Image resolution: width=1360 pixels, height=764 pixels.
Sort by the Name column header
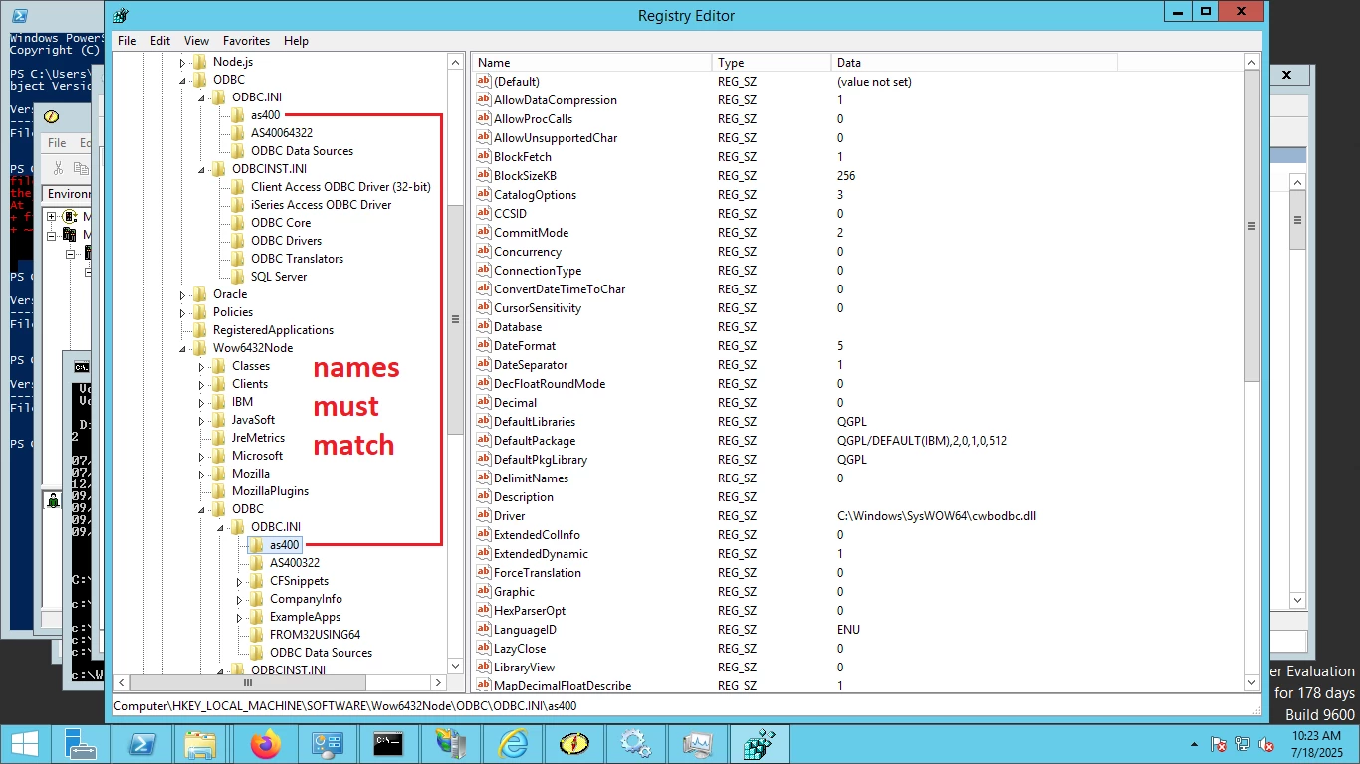591,63
